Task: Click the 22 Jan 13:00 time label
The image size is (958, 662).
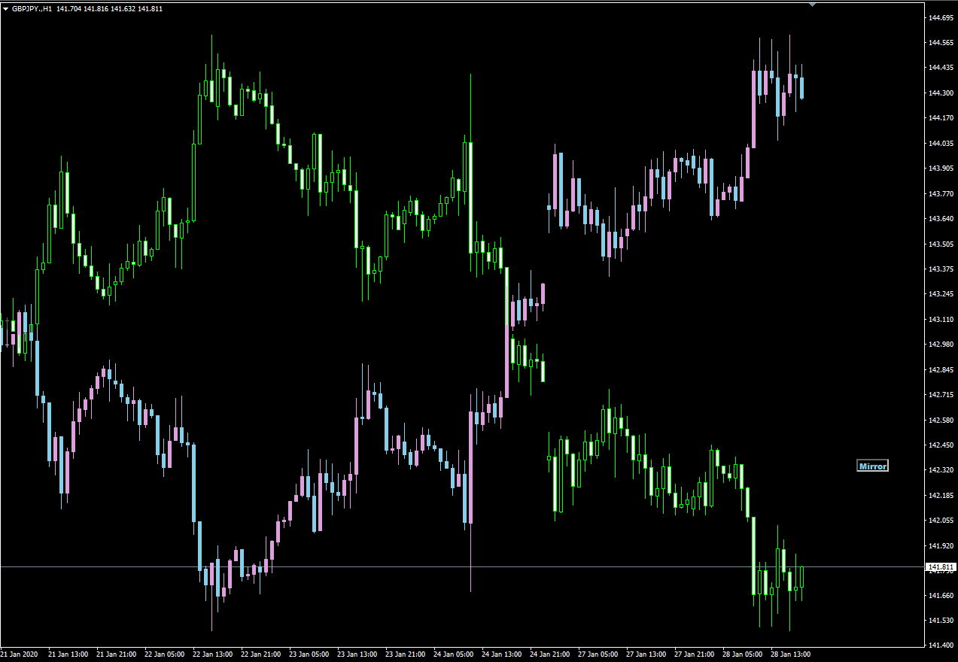Action: click(x=212, y=654)
